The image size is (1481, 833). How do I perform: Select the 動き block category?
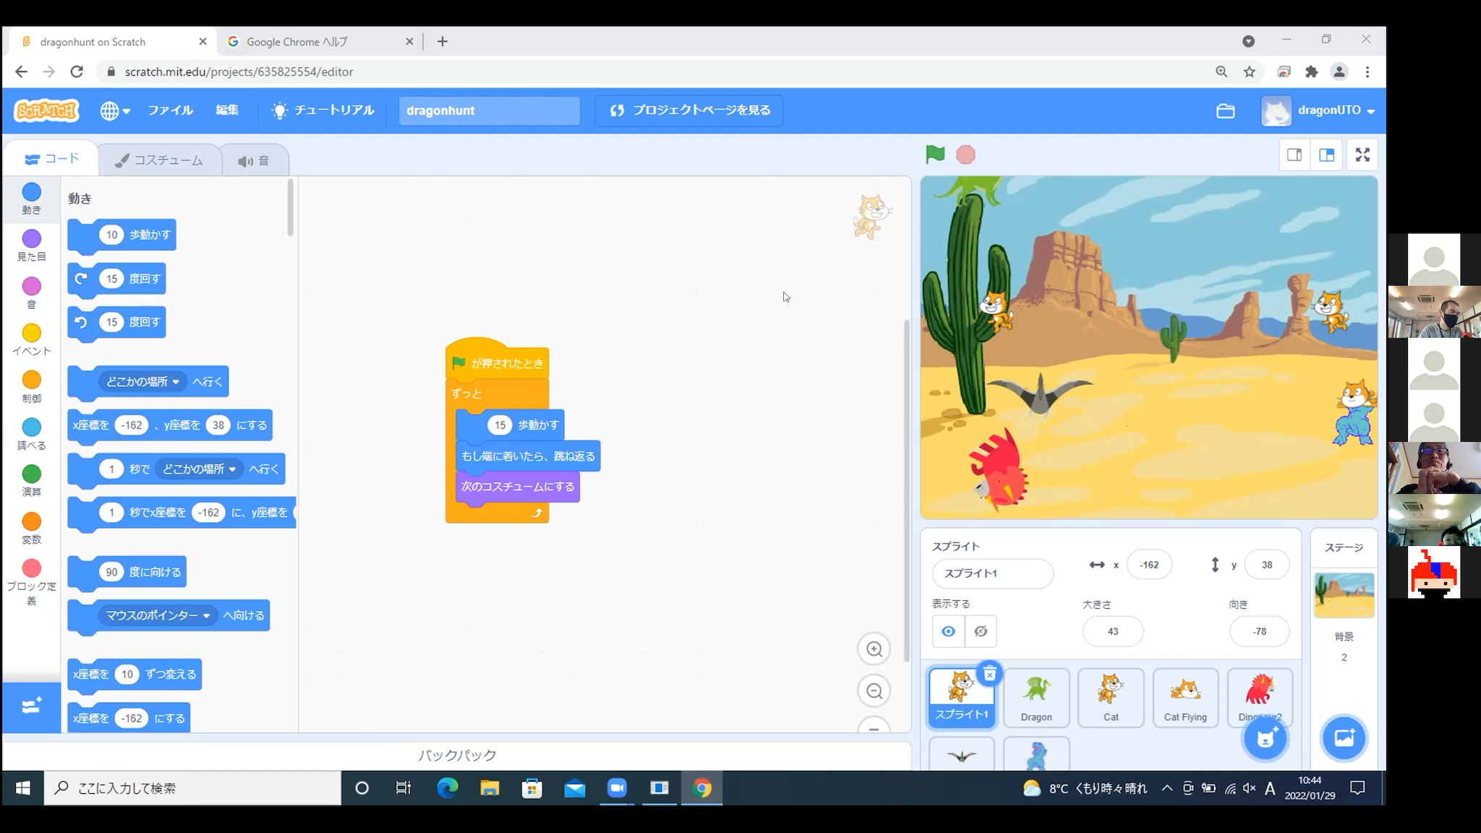pos(31,198)
